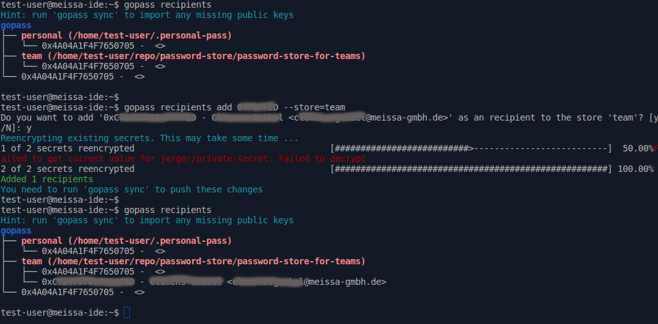Click the 'Reencrypting existing secrets' status line

tap(149, 138)
